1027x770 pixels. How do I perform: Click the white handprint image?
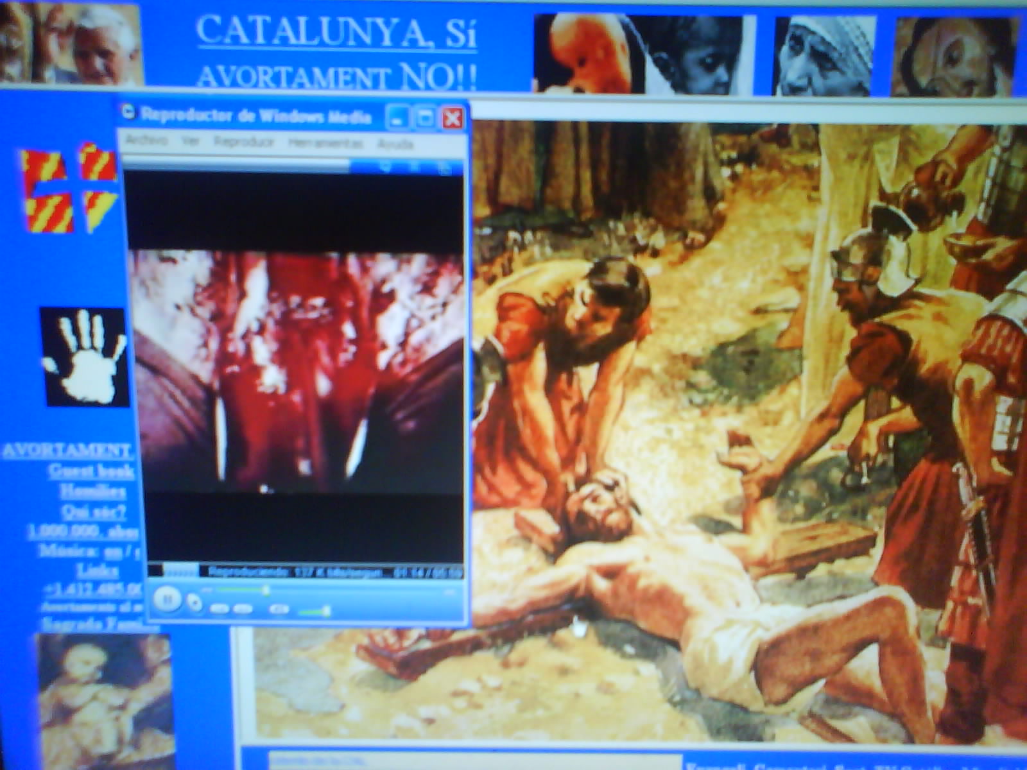click(x=83, y=357)
